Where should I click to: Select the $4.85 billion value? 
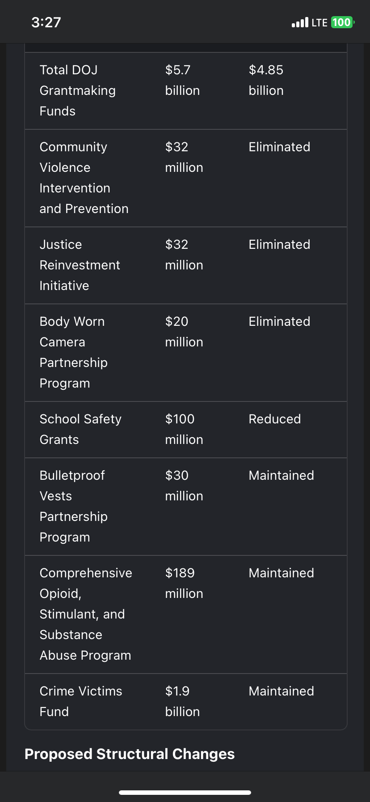point(266,80)
